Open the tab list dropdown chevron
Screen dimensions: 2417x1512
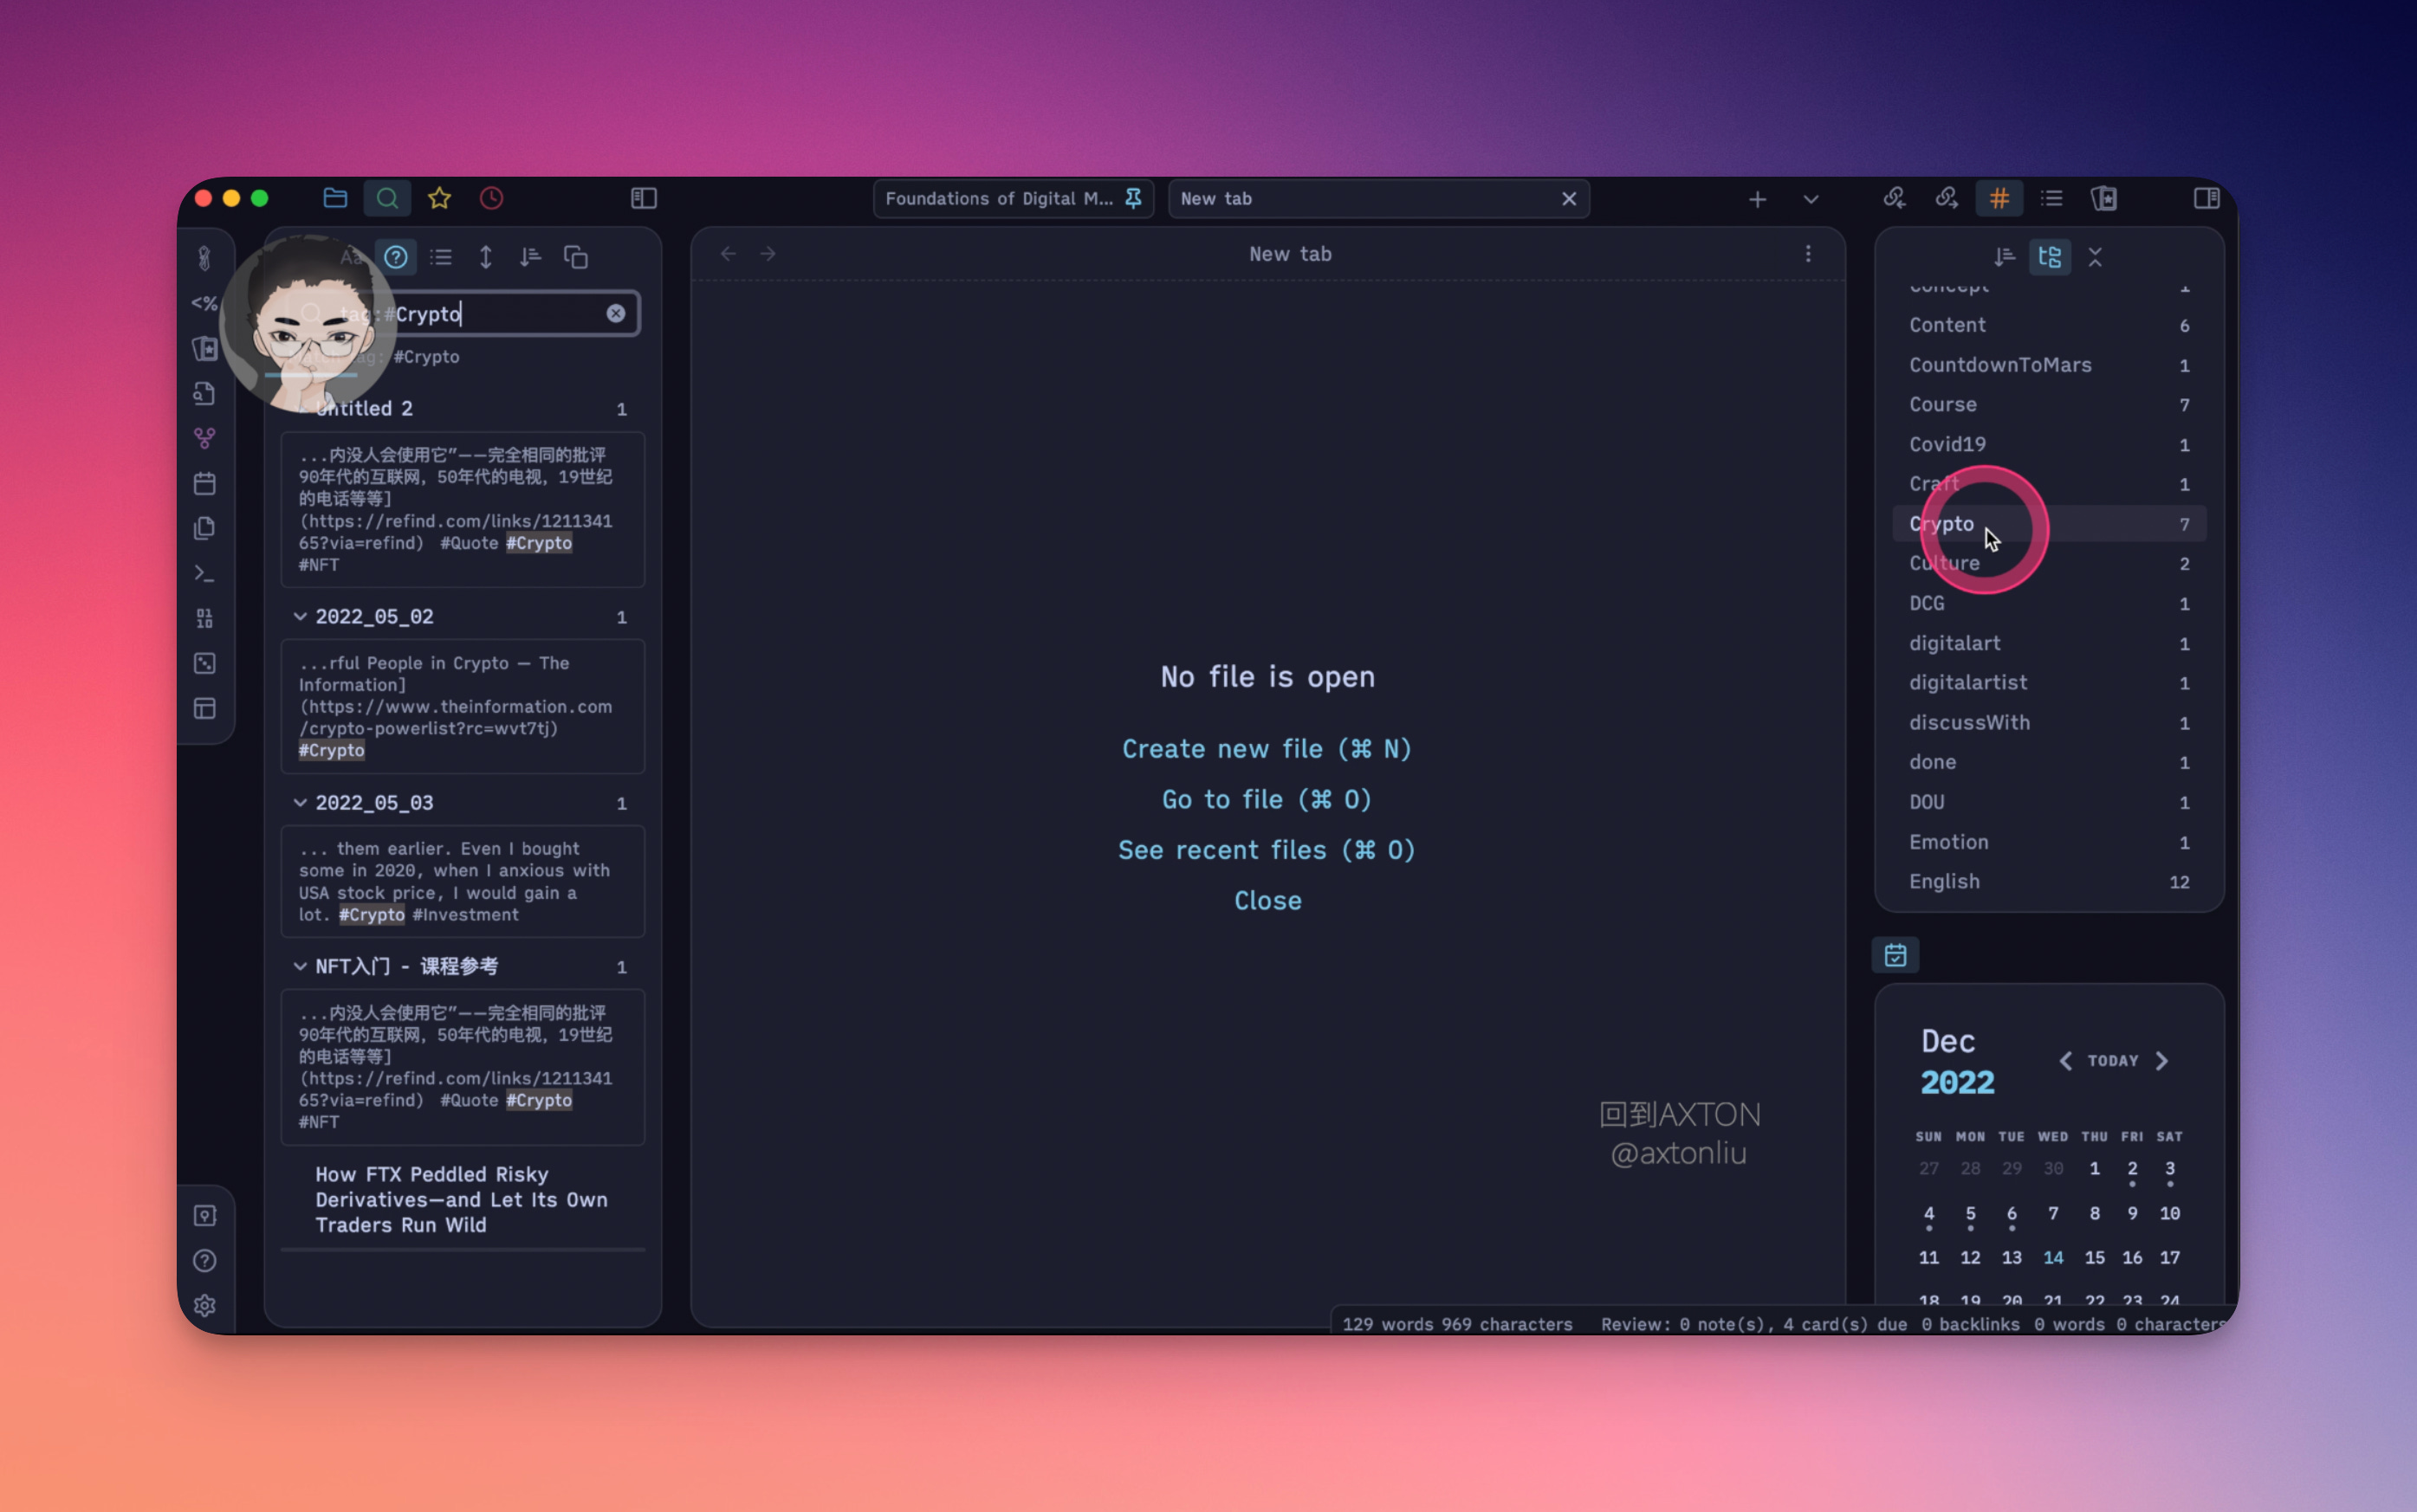click(1811, 199)
